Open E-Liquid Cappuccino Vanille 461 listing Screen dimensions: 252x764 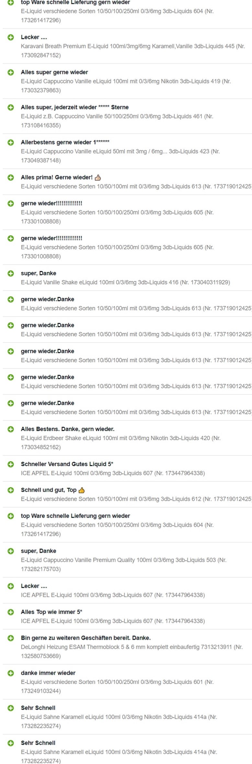(117, 121)
